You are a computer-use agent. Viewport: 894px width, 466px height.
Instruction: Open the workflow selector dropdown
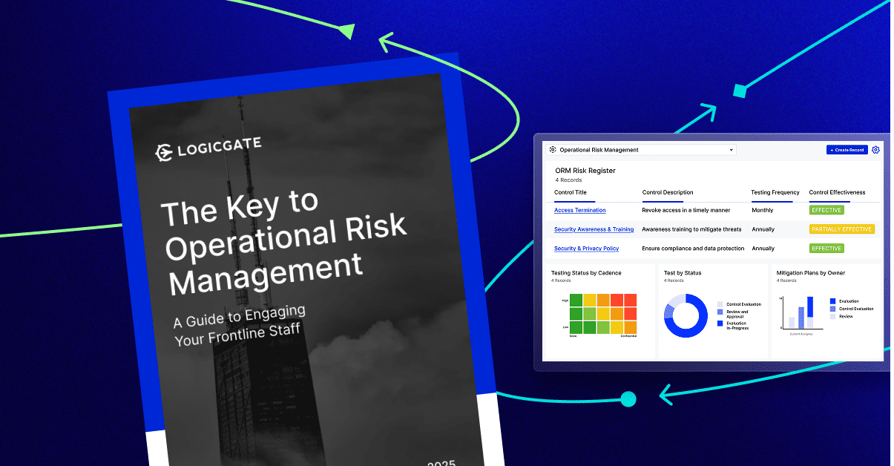[x=640, y=149]
